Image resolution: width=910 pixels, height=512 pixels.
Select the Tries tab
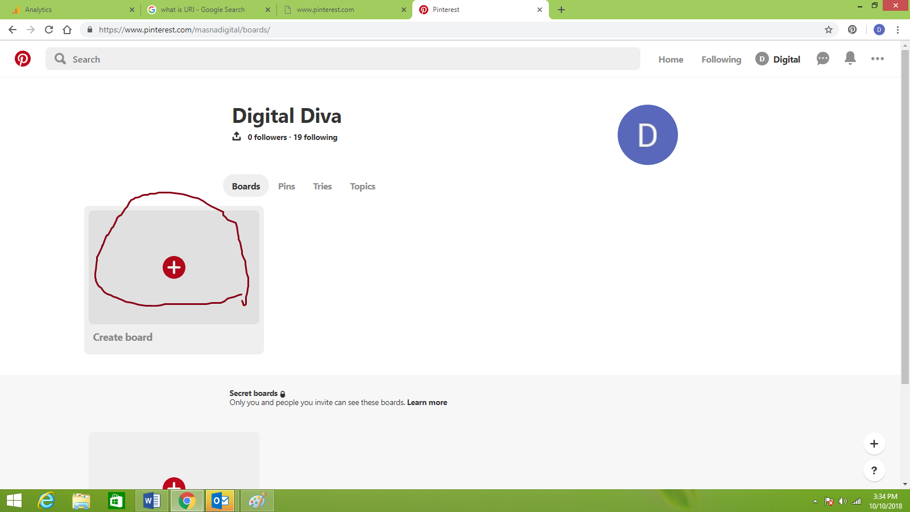[322, 186]
